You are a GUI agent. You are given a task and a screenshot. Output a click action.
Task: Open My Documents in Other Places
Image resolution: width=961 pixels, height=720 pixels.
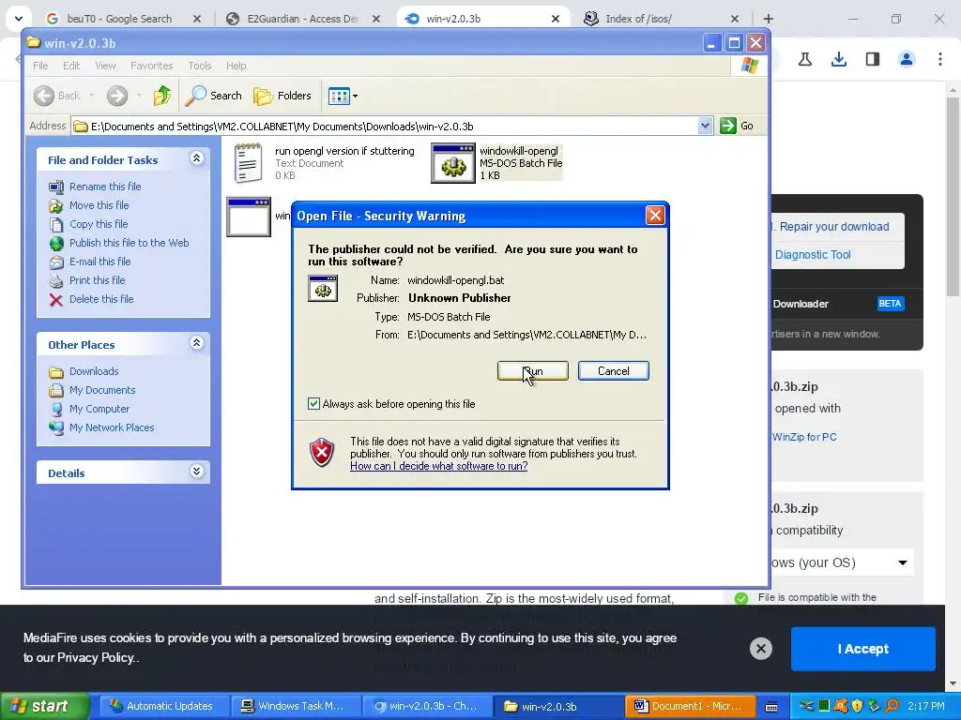[x=101, y=390]
